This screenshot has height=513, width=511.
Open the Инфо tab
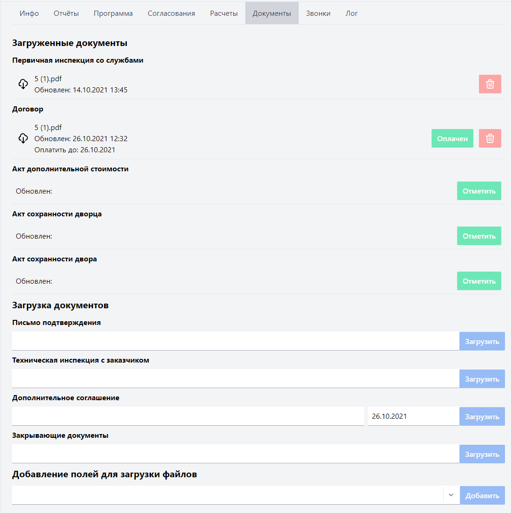tap(29, 13)
